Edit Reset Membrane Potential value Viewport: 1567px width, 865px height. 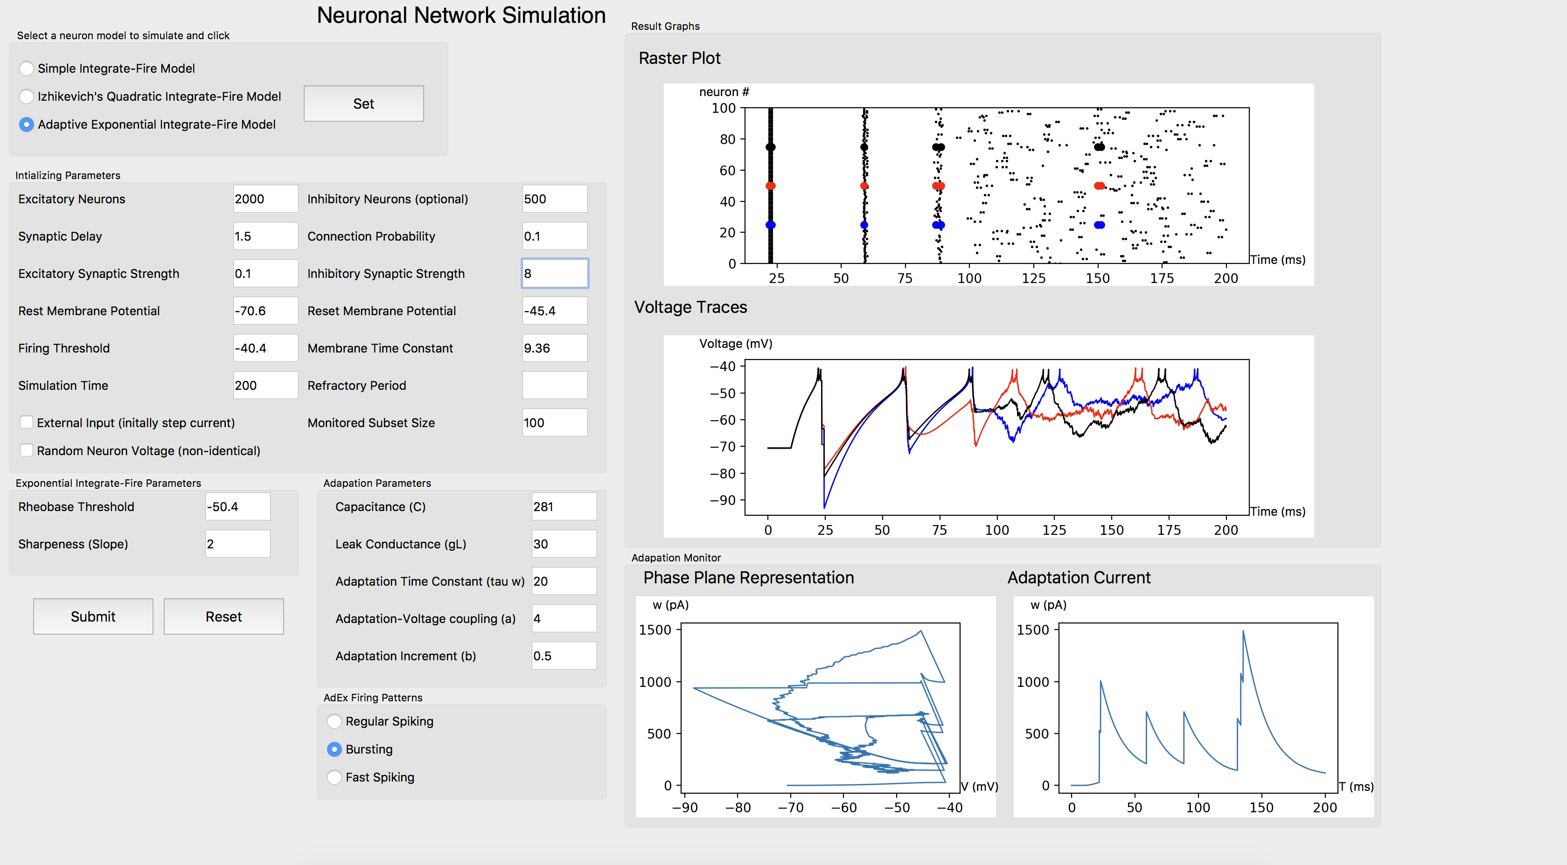[x=555, y=311]
